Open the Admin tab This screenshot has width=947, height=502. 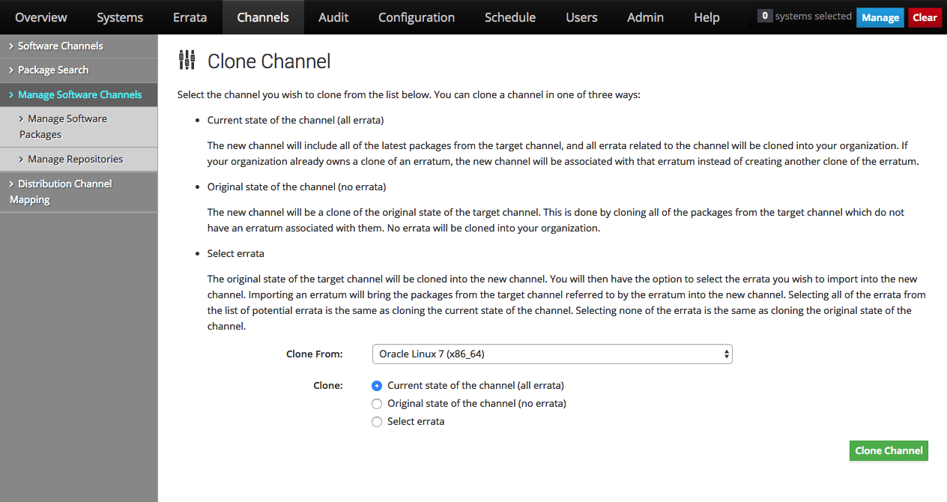[x=645, y=17]
